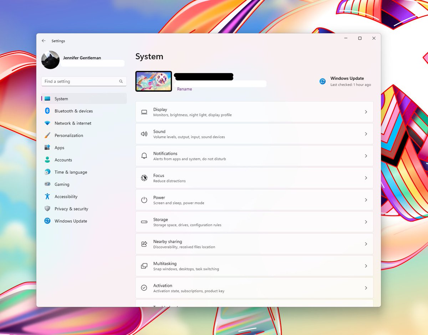The width and height of the screenshot is (428, 335).
Task: Click "Screen and sleep, power mode" text
Action: 179,203
